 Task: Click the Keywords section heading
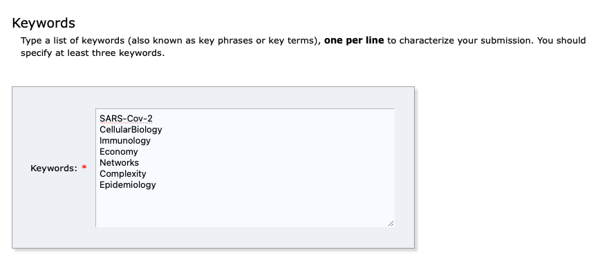(44, 23)
